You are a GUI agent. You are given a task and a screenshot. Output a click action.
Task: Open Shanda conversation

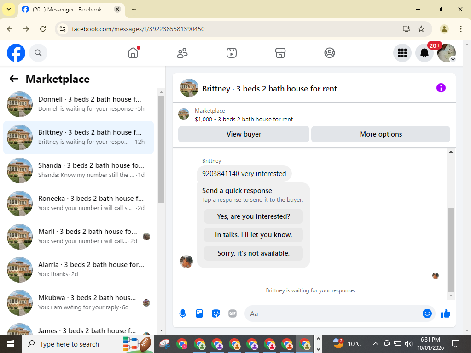coord(78,171)
